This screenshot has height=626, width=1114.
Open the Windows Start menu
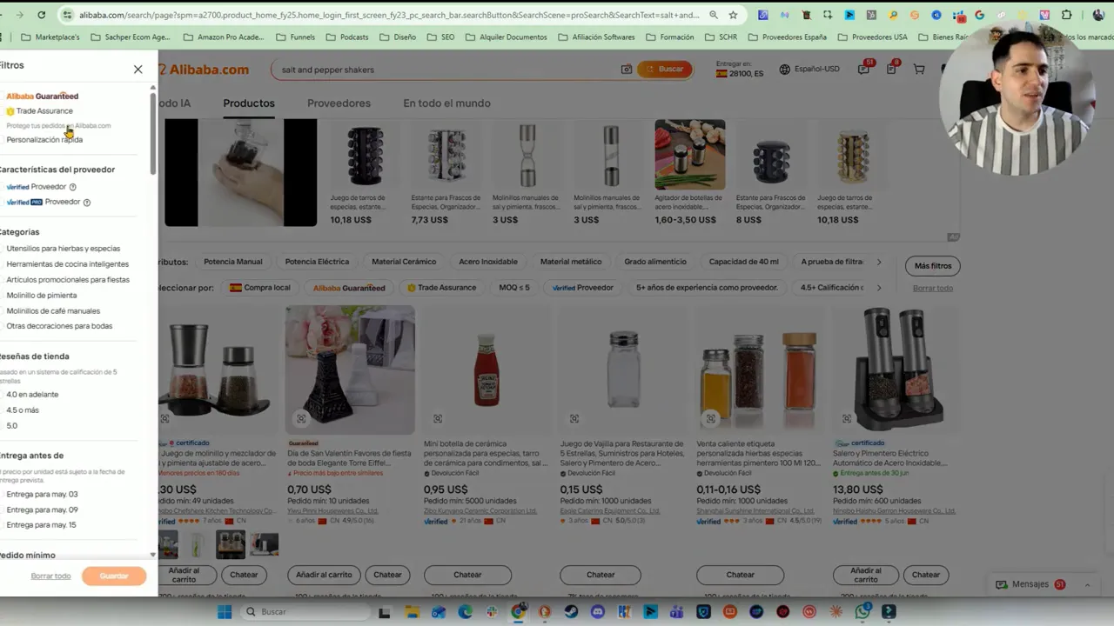click(x=225, y=612)
